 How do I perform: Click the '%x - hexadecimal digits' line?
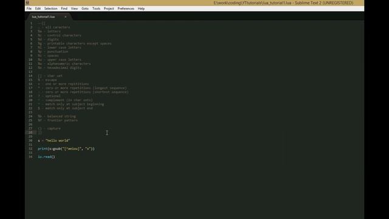(x=60, y=68)
